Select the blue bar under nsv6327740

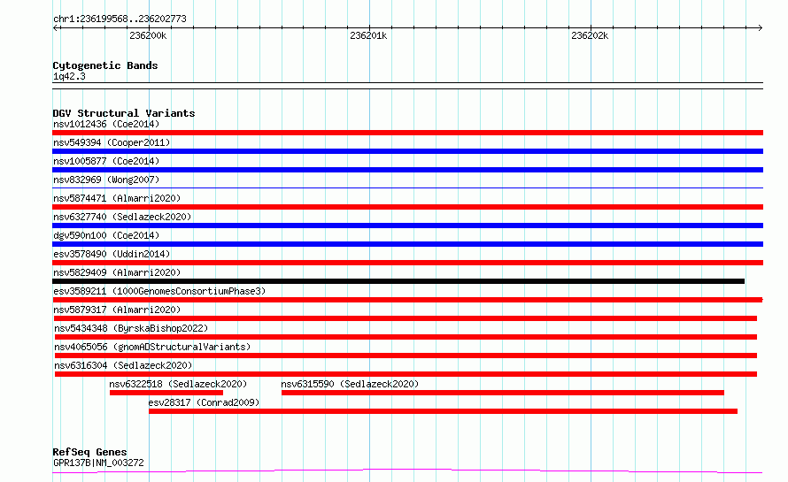[x=407, y=226]
